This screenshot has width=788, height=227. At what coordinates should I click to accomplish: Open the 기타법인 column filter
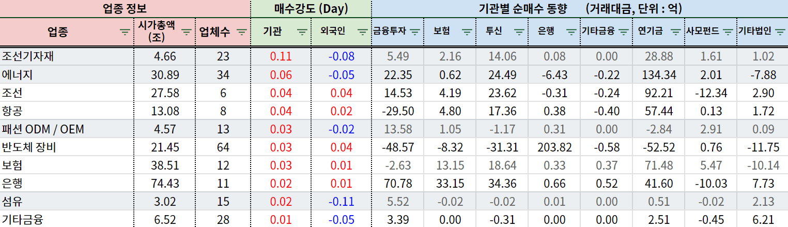coord(780,32)
